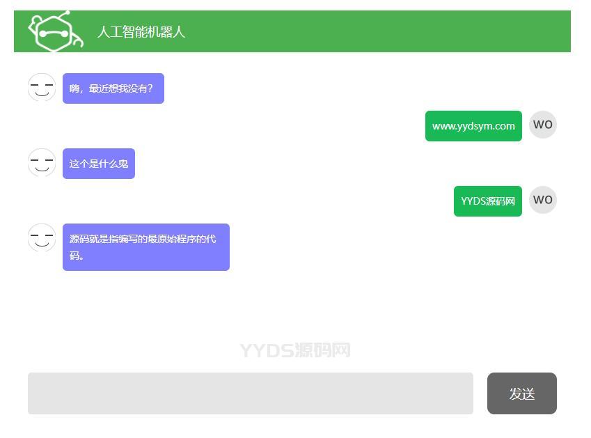The image size is (591, 438).
Task: Click the header title 人工智能机器人
Action: point(141,32)
